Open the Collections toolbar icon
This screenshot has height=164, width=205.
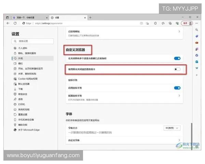pyautogui.click(x=170, y=23)
